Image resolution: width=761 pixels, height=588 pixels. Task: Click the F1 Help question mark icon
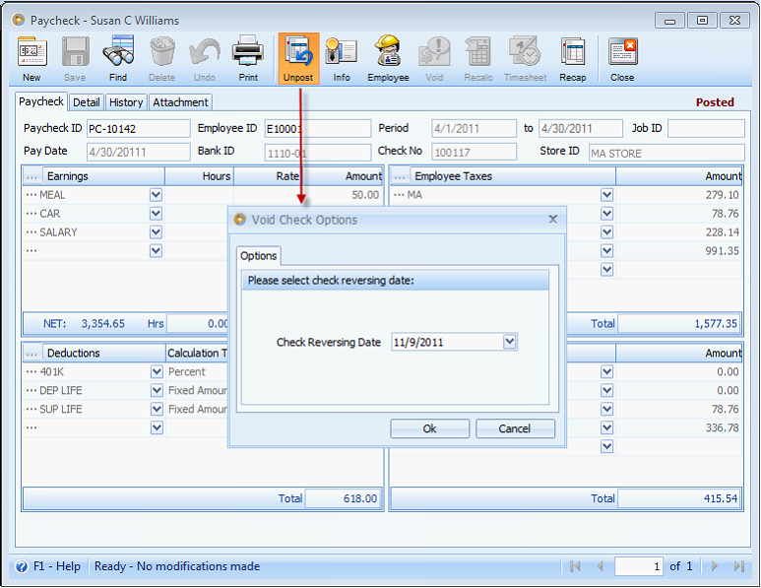pos(22,566)
